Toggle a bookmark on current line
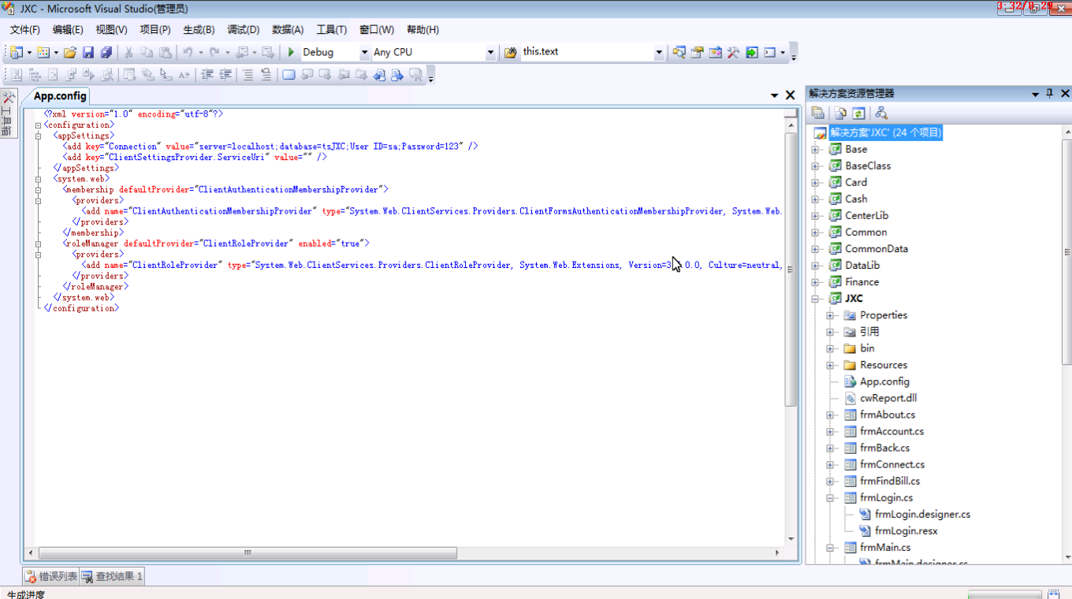1072x599 pixels. [288, 75]
